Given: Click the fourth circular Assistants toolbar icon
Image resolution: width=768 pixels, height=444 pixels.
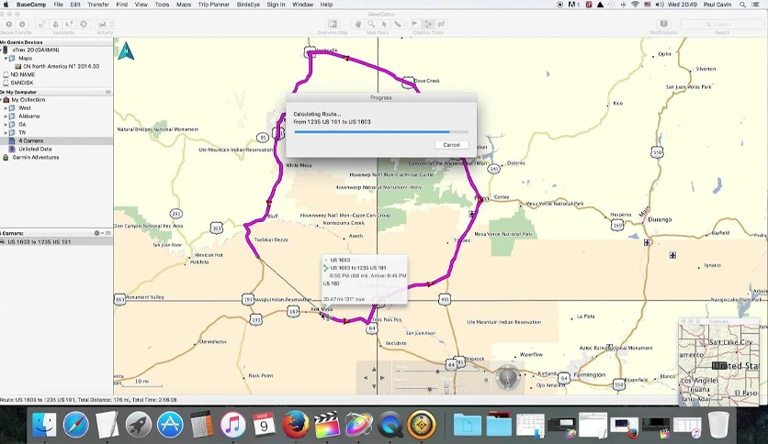Looking at the screenshot, I should pos(84,24).
